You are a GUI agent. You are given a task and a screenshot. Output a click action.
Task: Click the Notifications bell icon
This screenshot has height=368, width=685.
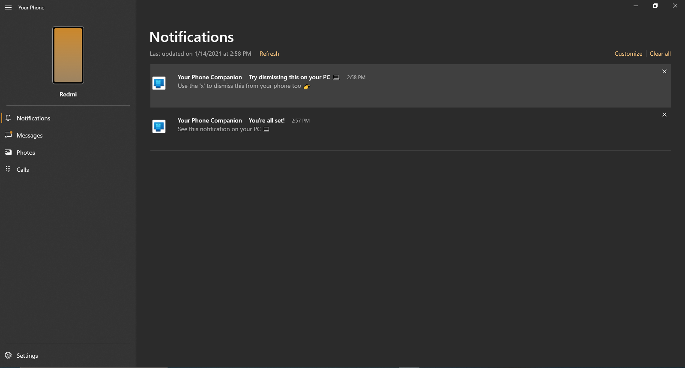tap(8, 118)
